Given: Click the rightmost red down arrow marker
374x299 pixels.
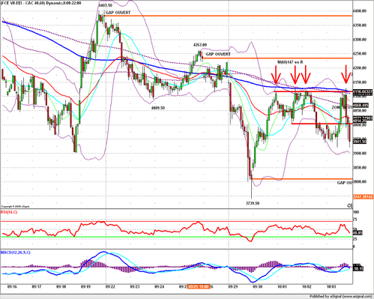Looking at the screenshot, I should pos(346,74).
